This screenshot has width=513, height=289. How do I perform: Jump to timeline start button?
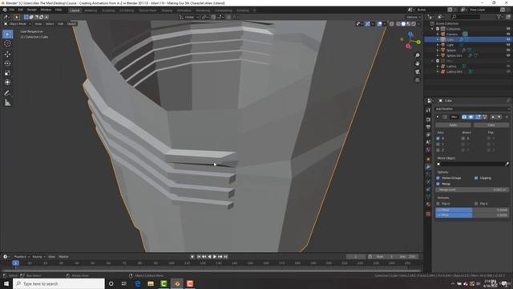click(x=199, y=257)
